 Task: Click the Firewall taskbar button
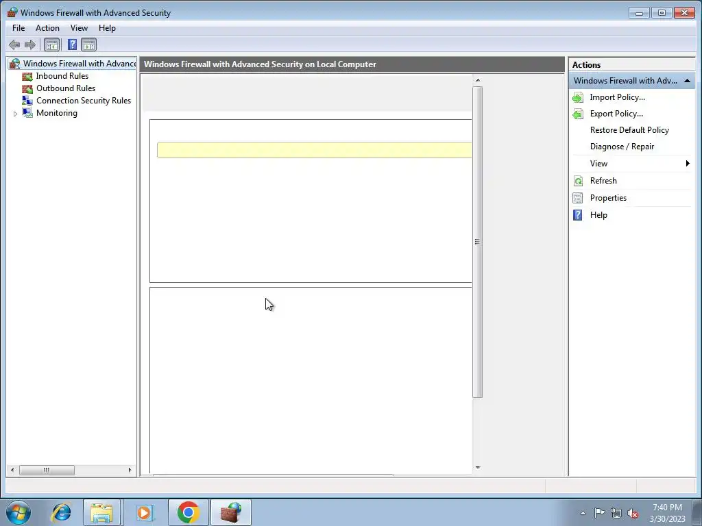coord(231,512)
